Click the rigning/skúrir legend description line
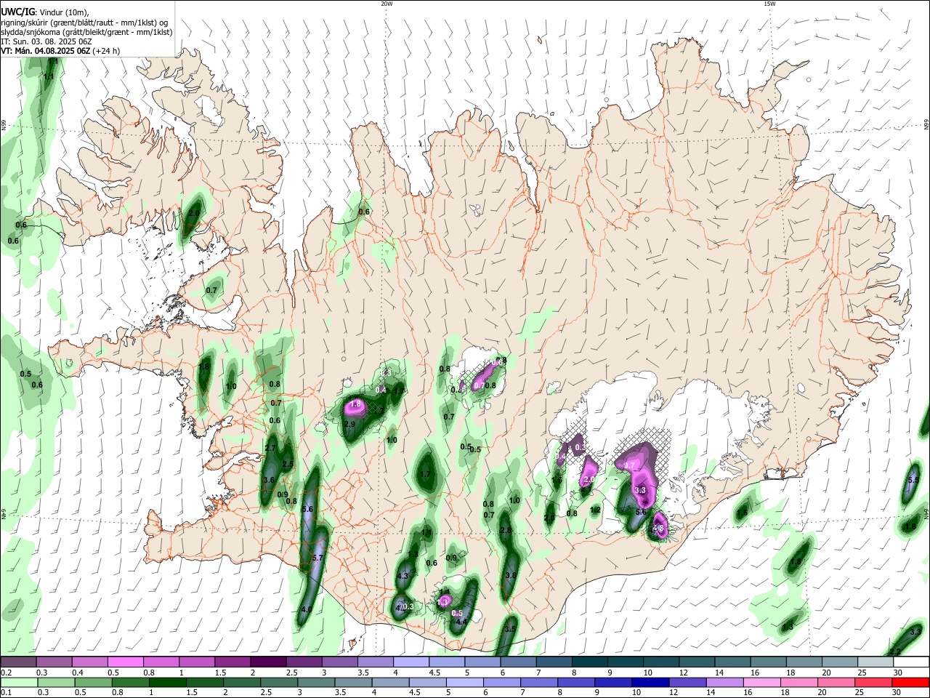This screenshot has height=698, width=930. pos(84,22)
